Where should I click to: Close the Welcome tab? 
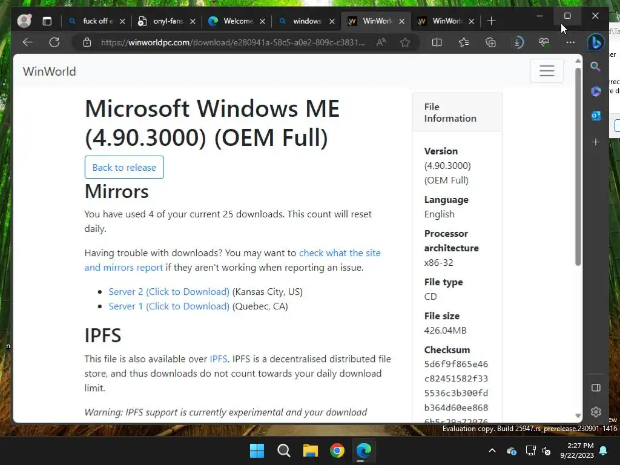click(262, 21)
